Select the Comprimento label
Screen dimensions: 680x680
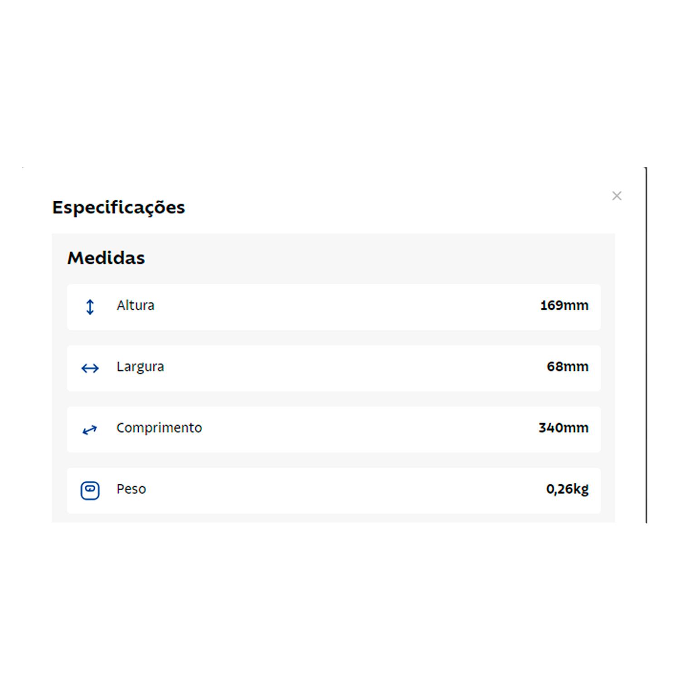click(159, 428)
